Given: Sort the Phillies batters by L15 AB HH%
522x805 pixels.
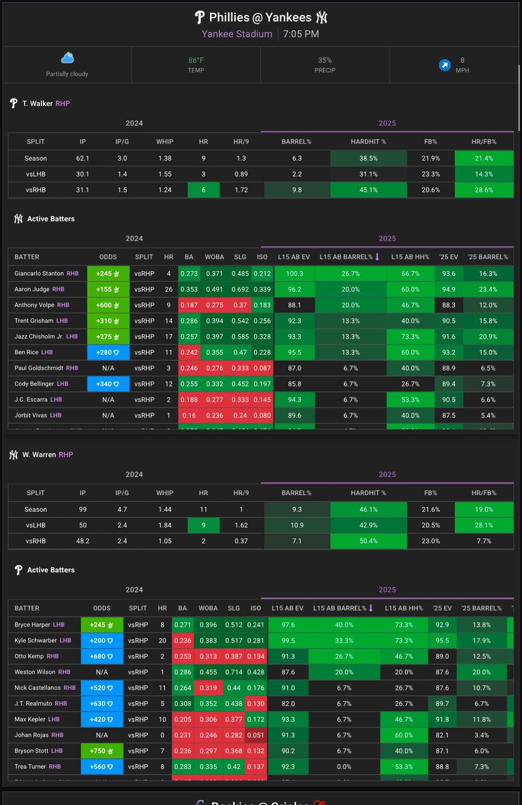Looking at the screenshot, I should [x=404, y=608].
